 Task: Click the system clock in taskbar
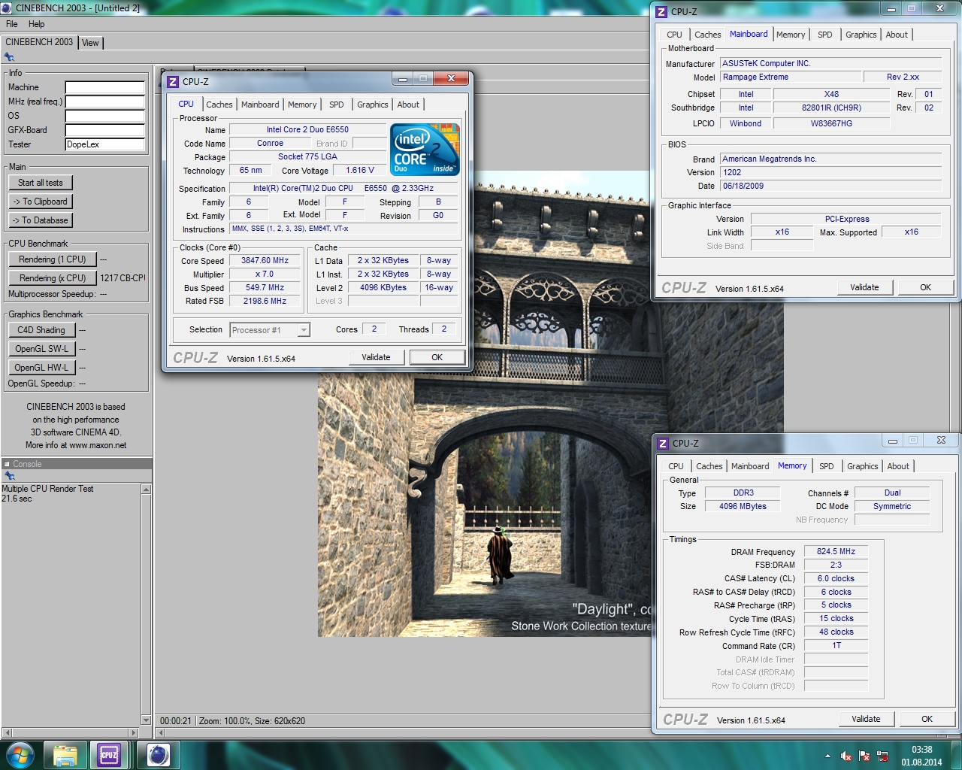tap(921, 756)
